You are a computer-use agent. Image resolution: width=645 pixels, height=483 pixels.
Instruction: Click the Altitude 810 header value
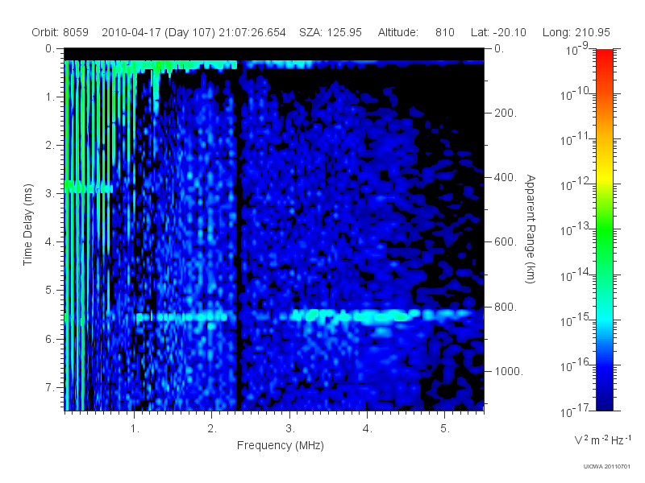416,32
